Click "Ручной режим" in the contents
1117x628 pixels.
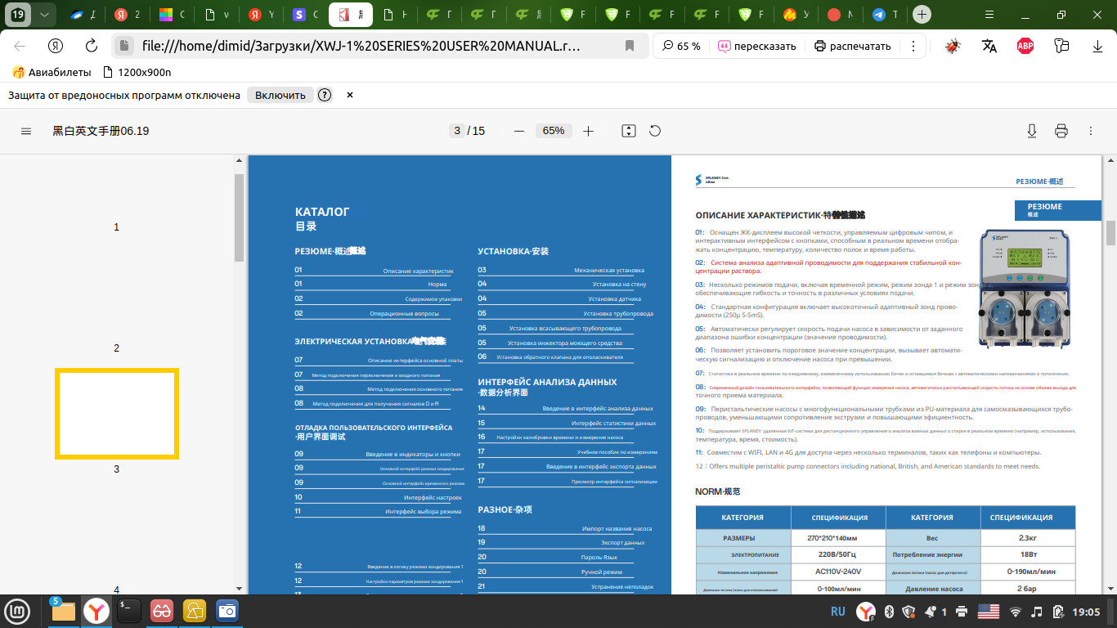click(602, 572)
